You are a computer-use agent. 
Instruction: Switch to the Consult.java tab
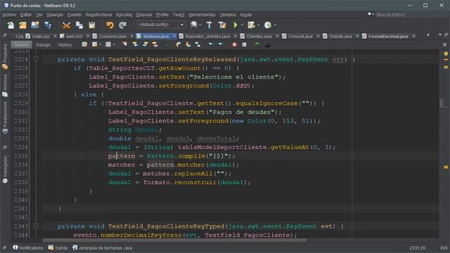click(x=300, y=37)
